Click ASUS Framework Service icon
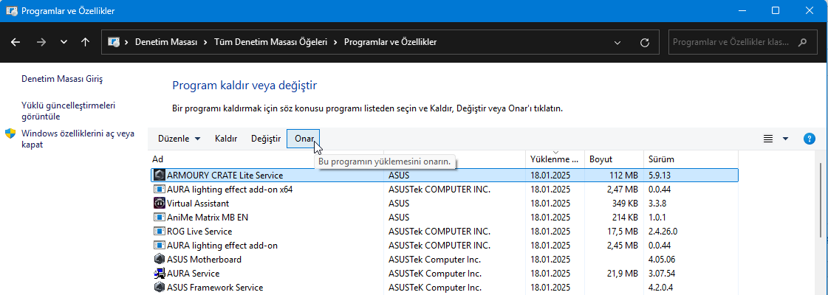Image resolution: width=828 pixels, height=295 pixels. tap(159, 288)
